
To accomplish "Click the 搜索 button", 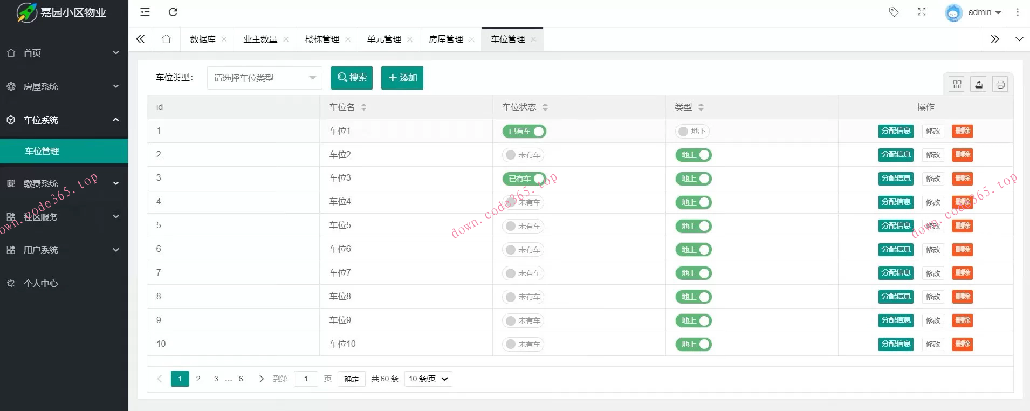I will pyautogui.click(x=352, y=78).
